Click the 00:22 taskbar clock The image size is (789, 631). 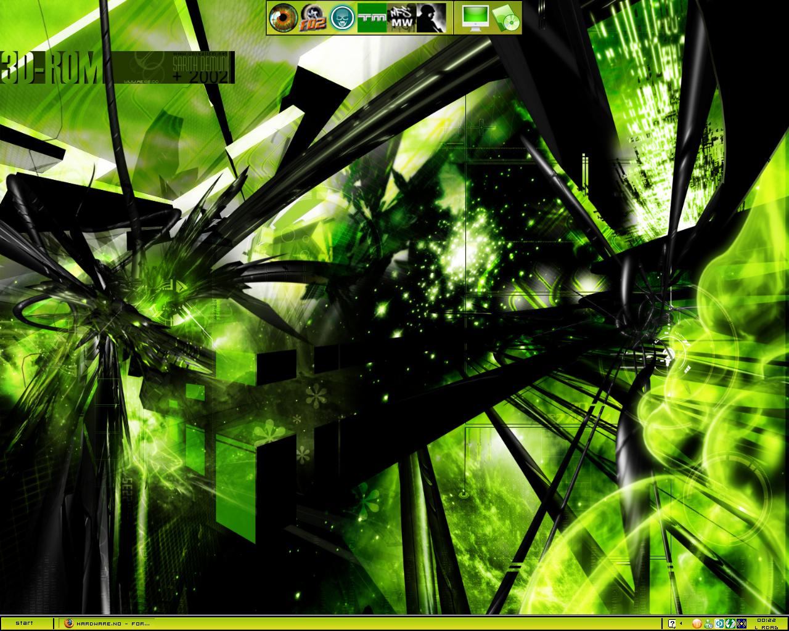pyautogui.click(x=766, y=620)
